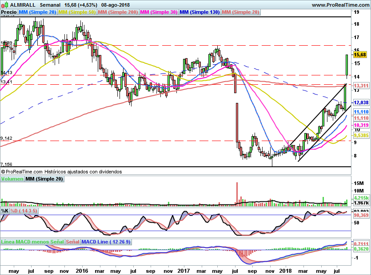Click the ALMIRALL ticker name

(23, 5)
